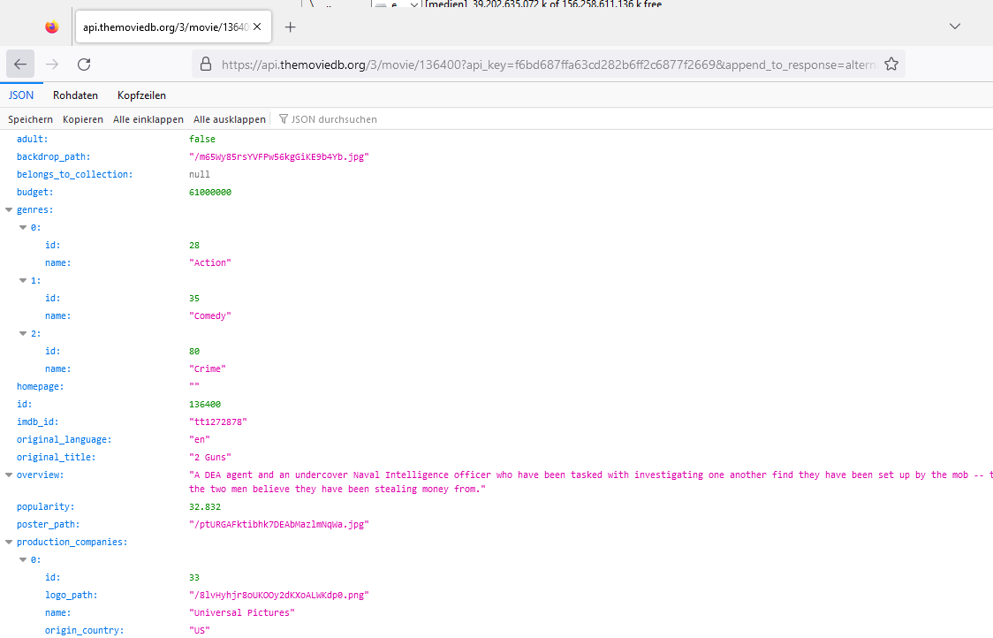Select the popularity value 32.832
The image size is (993, 638).
click(x=205, y=507)
